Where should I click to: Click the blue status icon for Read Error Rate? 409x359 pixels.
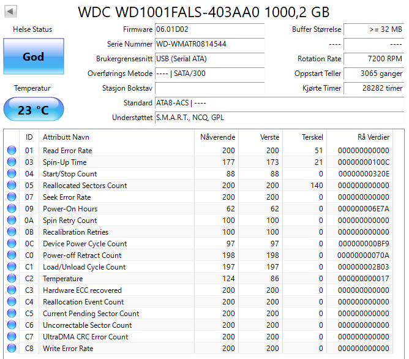coord(12,151)
